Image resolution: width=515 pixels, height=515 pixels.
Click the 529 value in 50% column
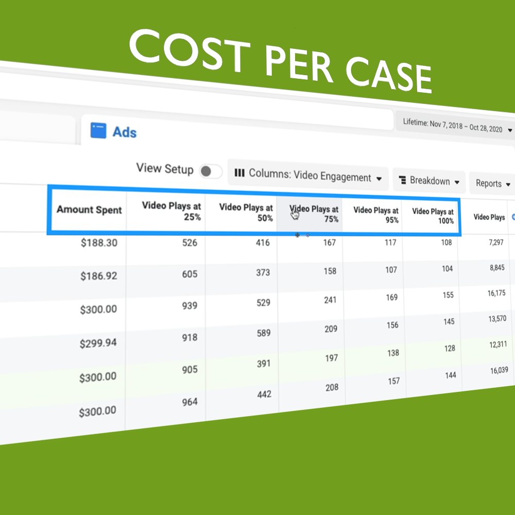(x=263, y=302)
